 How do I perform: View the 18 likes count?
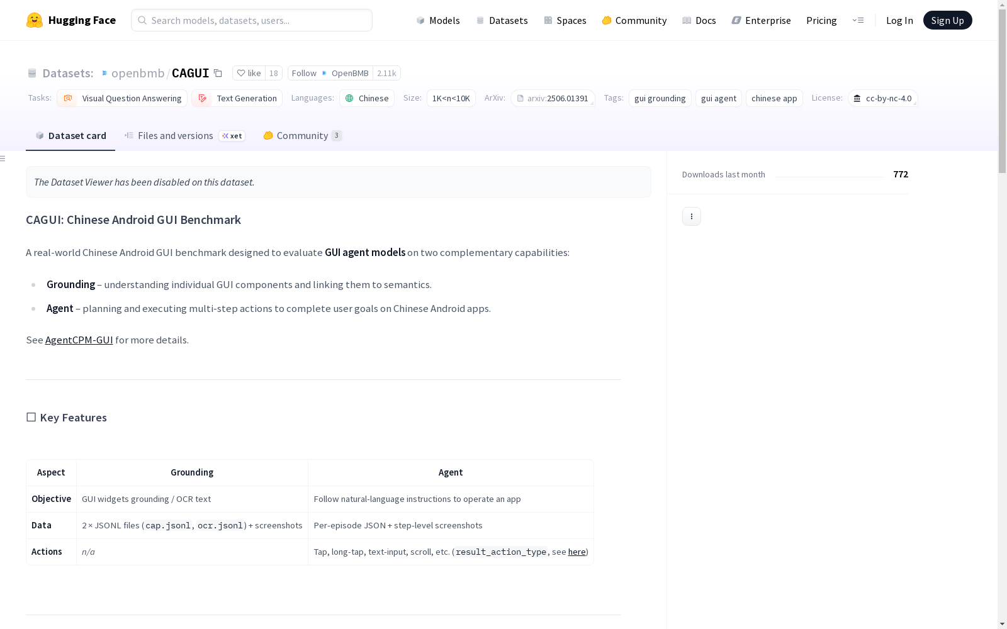[x=274, y=73]
